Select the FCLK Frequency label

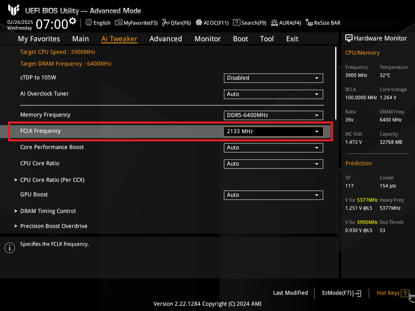(41, 131)
